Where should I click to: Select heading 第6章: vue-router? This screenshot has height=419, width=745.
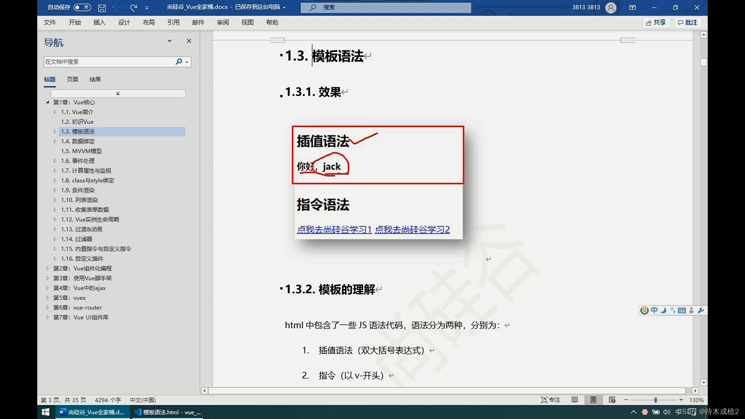(x=78, y=308)
